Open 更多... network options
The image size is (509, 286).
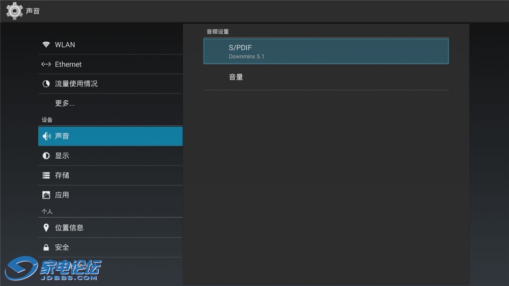[110, 103]
